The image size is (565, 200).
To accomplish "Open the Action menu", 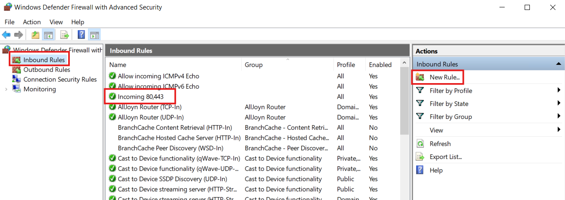I will coord(32,22).
